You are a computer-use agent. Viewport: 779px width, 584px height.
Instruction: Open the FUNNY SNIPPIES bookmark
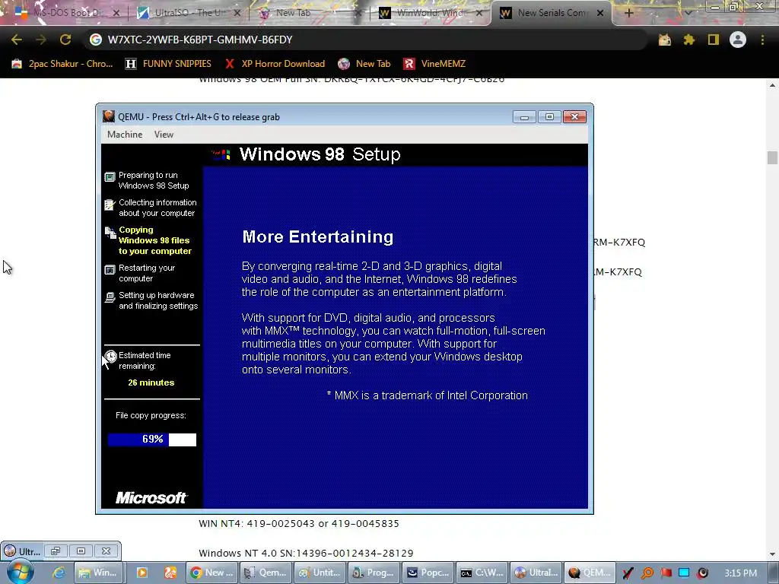[168, 64]
